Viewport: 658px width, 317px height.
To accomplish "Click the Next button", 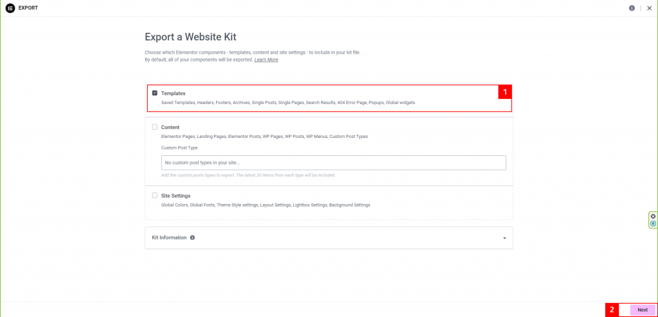I will tap(643, 310).
